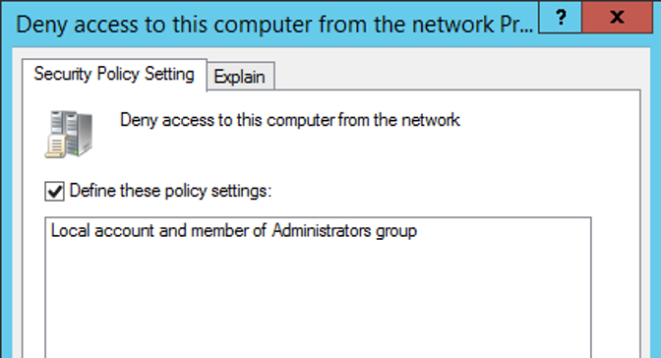Click the word Administrators in the list entry
Image resolution: width=661 pixels, height=358 pixels.
point(322,231)
